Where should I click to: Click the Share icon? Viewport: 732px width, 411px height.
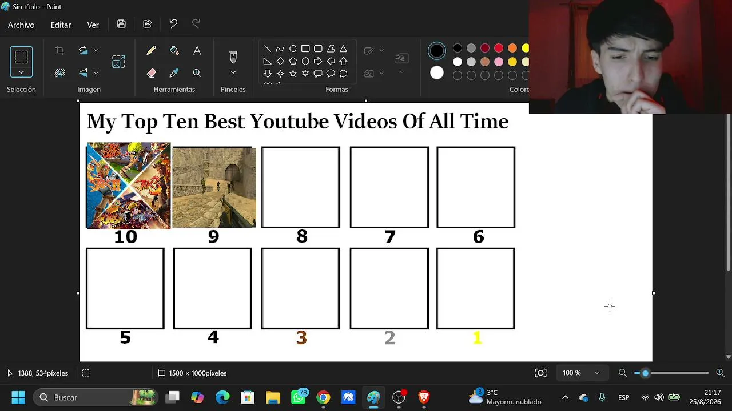(147, 24)
